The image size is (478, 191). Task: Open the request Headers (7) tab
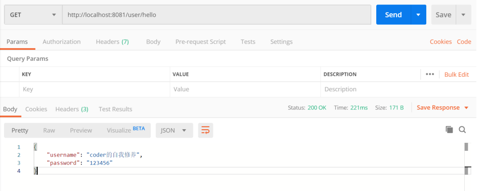click(112, 42)
